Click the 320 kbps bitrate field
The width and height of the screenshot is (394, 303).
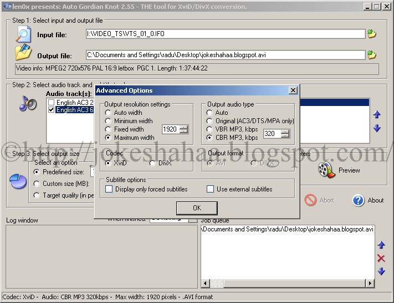tap(272, 133)
